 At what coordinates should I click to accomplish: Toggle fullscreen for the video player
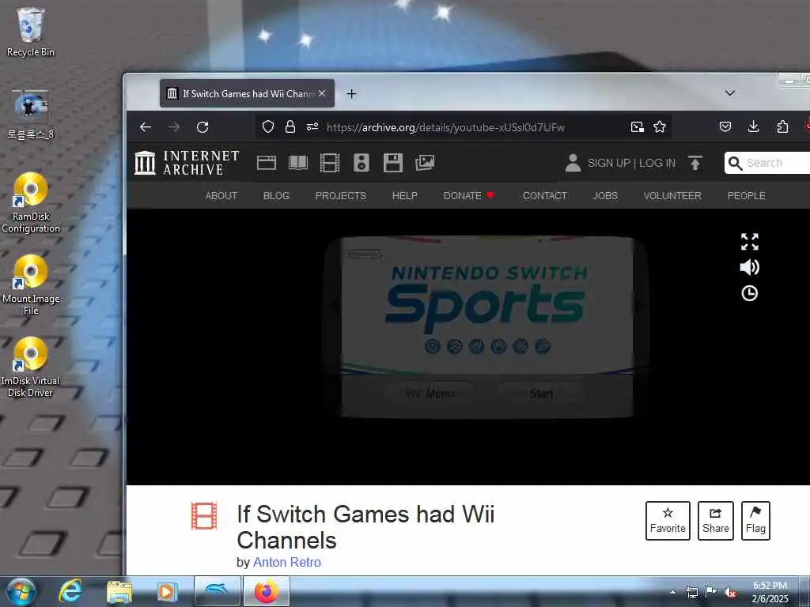(x=750, y=242)
